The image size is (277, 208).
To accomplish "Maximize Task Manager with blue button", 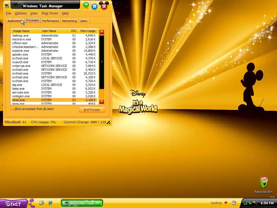I will click(x=94, y=6).
